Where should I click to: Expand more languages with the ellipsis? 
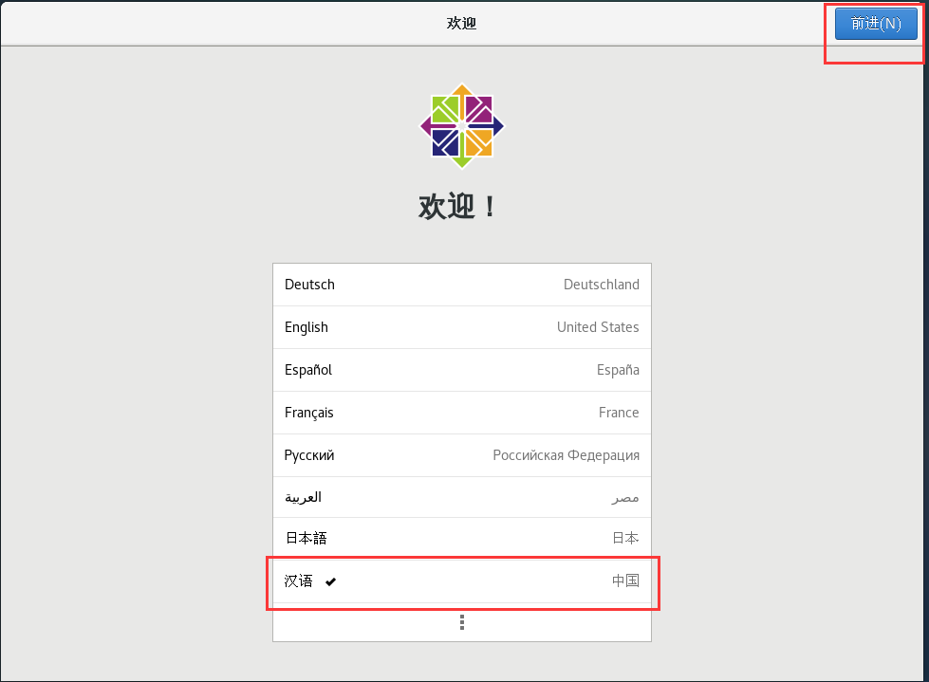click(x=461, y=622)
